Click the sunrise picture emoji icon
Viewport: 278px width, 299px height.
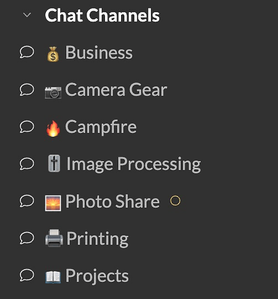[53, 203]
